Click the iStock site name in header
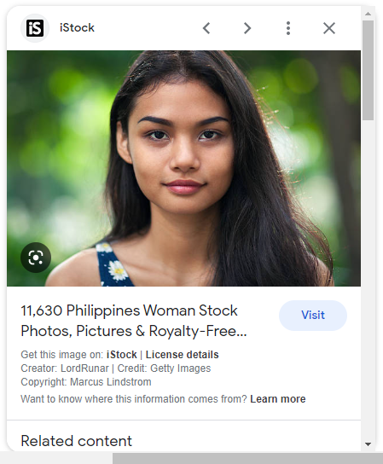Viewport: 383px width, 464px height. [77, 28]
